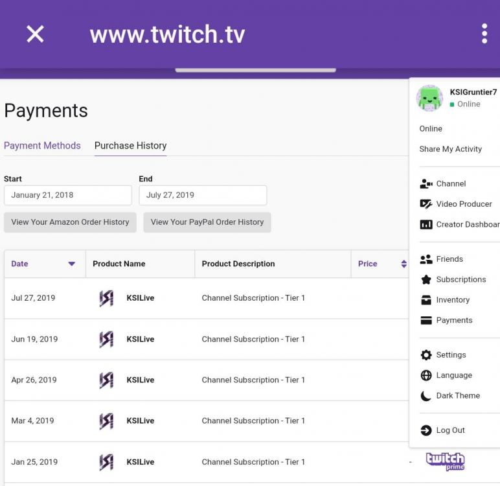Open the Online status option in the menu
The height and width of the screenshot is (486, 500).
pos(431,128)
